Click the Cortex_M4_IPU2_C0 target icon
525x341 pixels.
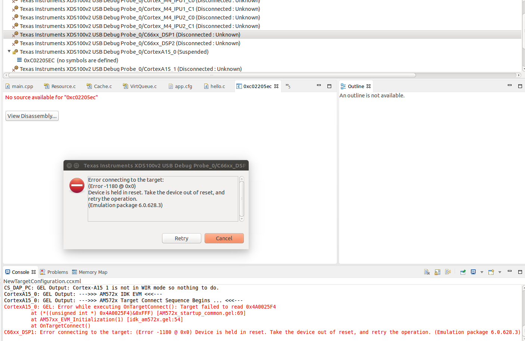coord(15,17)
